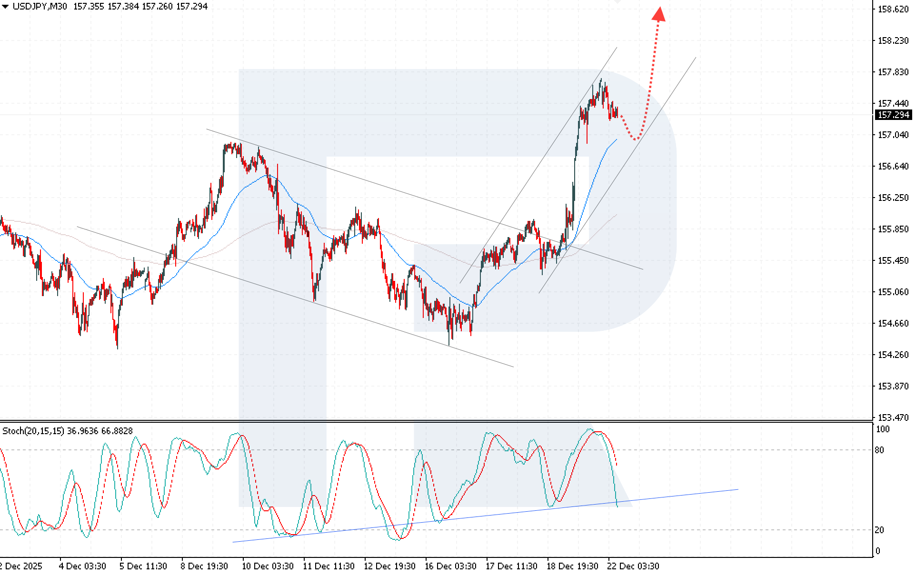Click the 153.470 price axis label
The image size is (916, 576).
[x=893, y=417]
